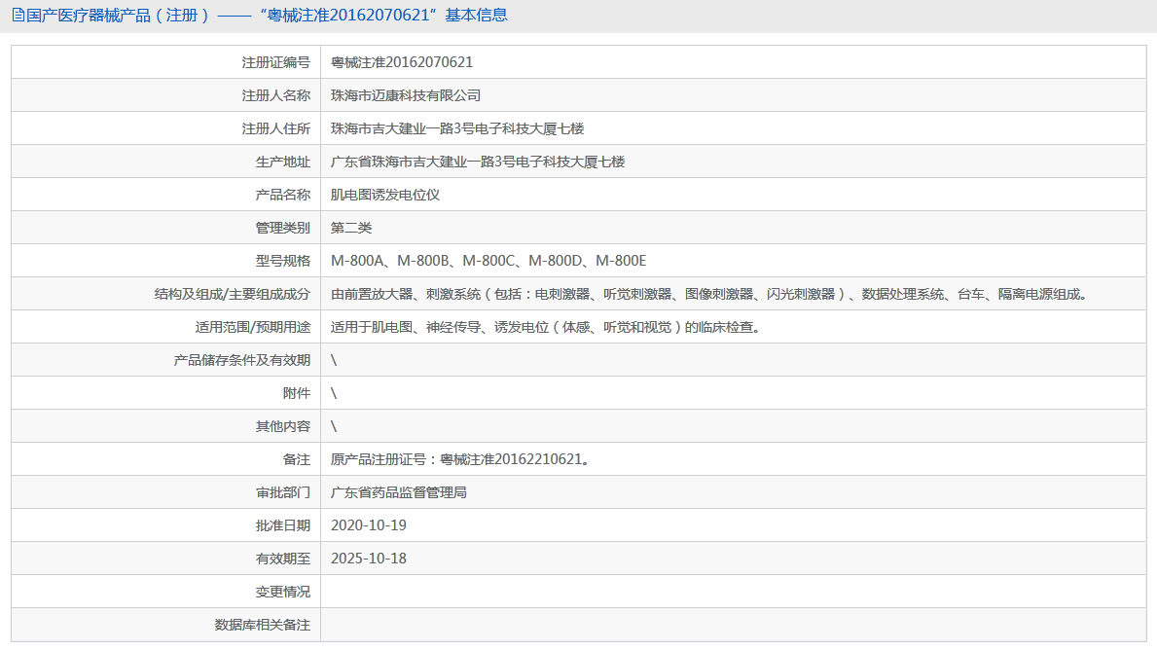The height and width of the screenshot is (650, 1157).
Task: Click the remark text with 原产品注册证号
Action: [459, 459]
